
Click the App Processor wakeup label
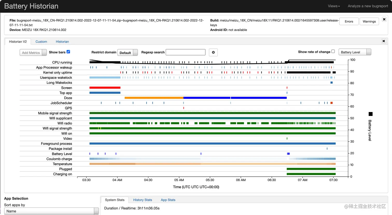54,67
